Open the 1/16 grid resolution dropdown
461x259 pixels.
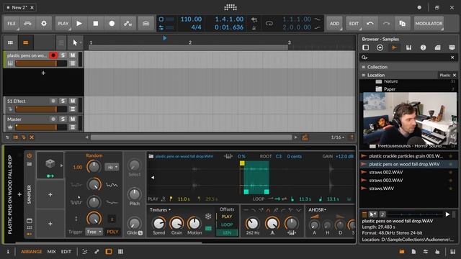(338, 137)
